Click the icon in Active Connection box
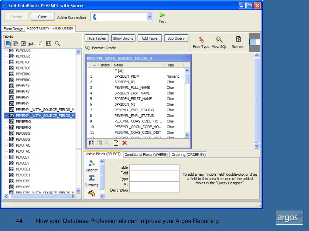This screenshot has width=309, height=231. click(95, 17)
